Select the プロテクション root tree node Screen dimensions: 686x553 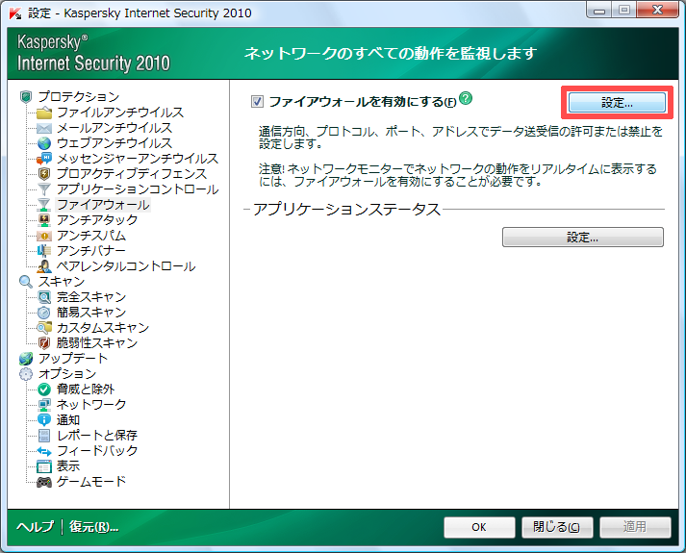click(x=79, y=97)
